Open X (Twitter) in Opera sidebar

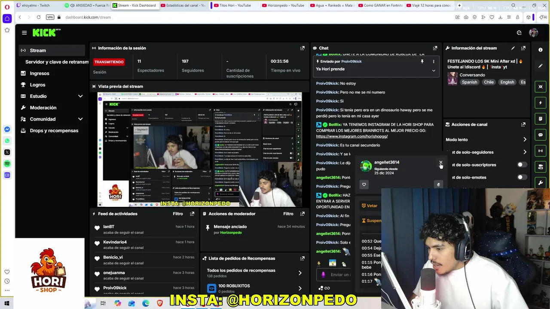(7, 152)
